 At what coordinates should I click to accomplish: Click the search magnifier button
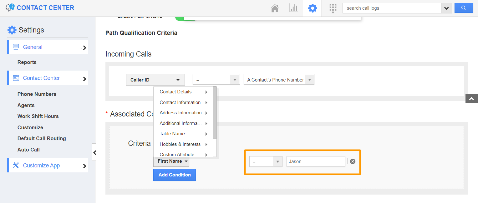tap(464, 8)
